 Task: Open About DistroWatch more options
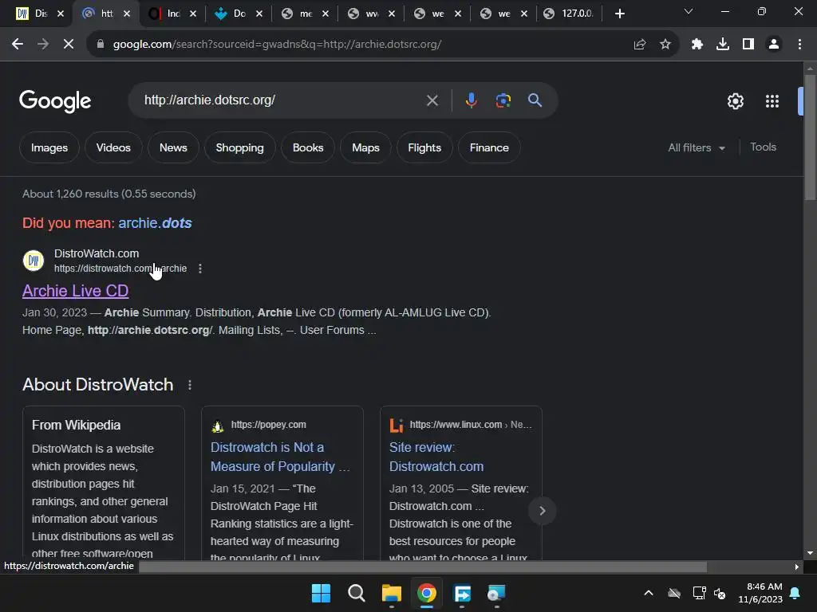[190, 385]
